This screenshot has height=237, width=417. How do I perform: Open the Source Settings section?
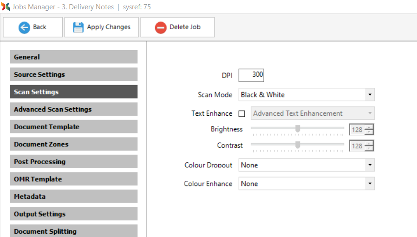click(74, 74)
